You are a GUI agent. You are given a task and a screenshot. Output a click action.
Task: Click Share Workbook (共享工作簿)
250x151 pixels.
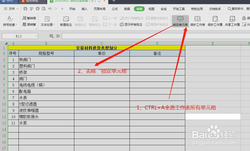click(x=232, y=21)
